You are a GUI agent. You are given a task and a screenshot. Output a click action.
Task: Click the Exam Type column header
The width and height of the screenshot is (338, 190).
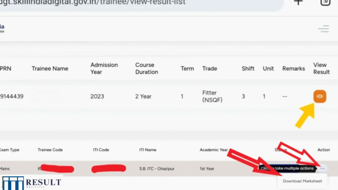click(x=10, y=150)
